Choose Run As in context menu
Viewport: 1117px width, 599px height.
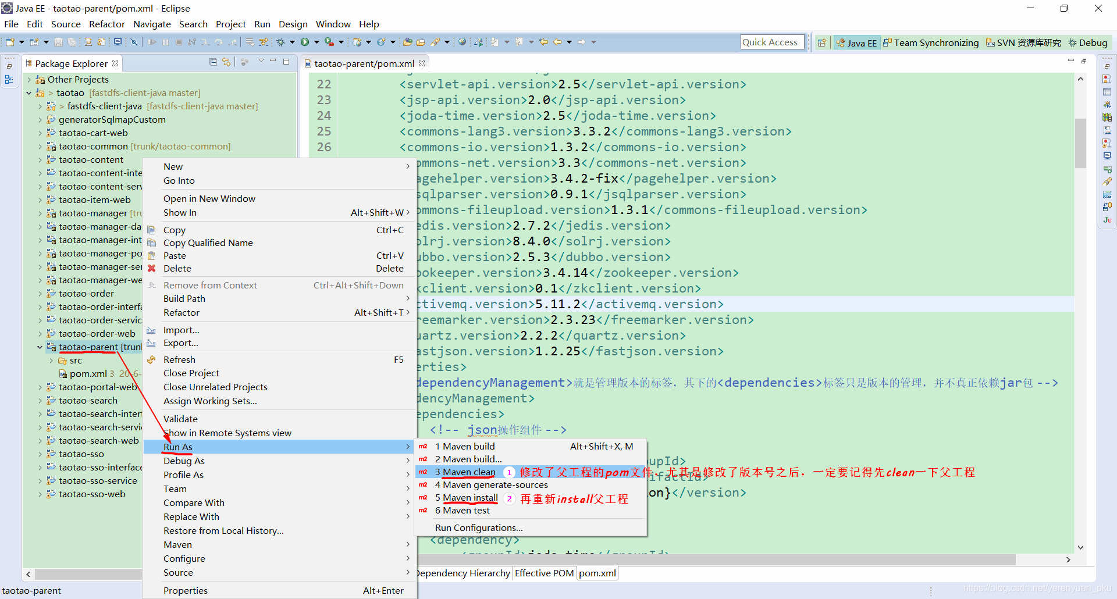(x=279, y=447)
